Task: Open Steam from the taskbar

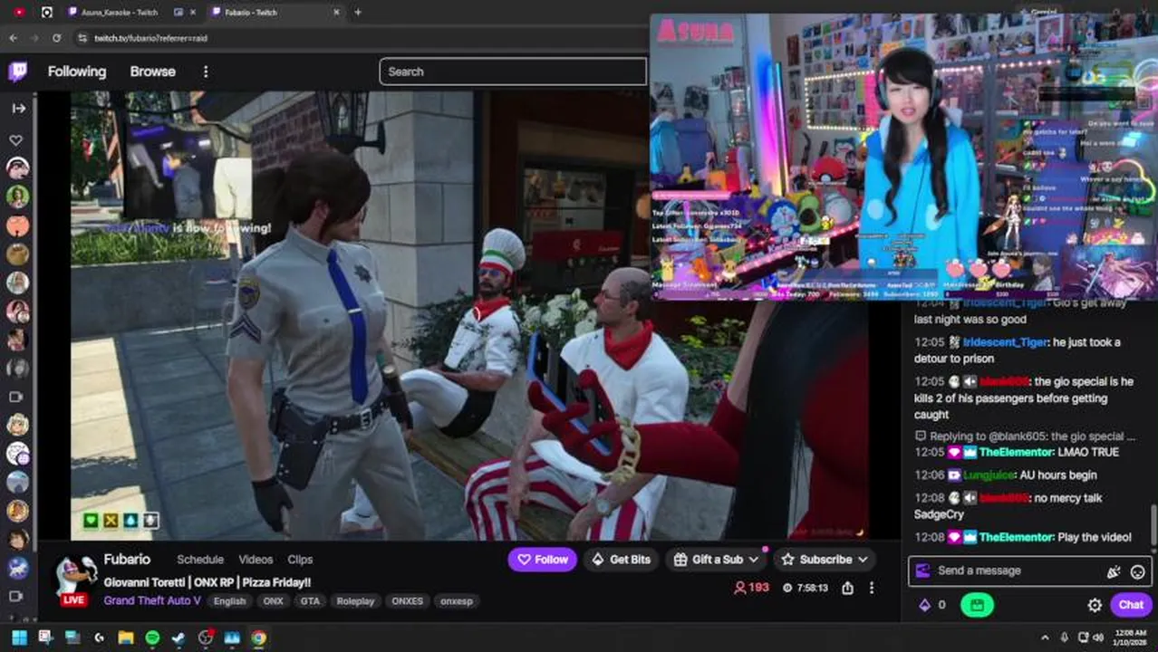Action: (x=179, y=638)
